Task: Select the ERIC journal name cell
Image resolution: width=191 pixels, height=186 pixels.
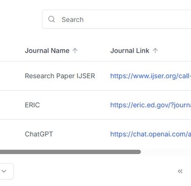Action: (x=32, y=105)
